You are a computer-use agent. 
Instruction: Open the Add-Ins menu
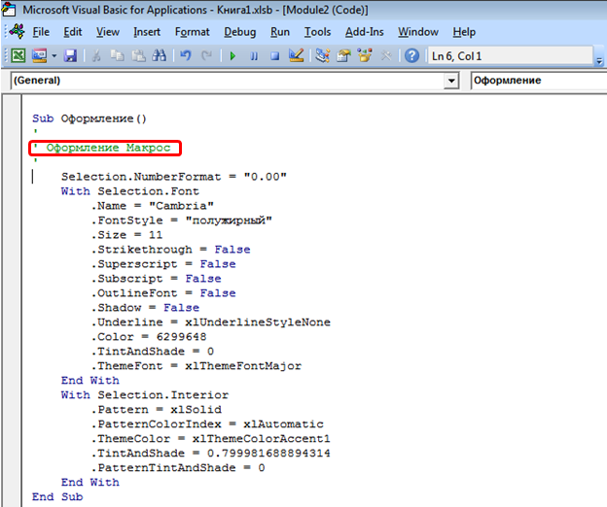(364, 32)
